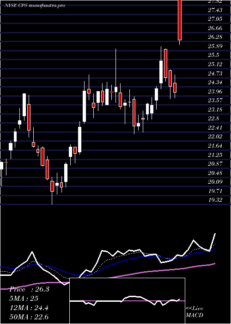231x324 pixels.
Task: Click the 21.64 price axis label
Action: (215, 145)
